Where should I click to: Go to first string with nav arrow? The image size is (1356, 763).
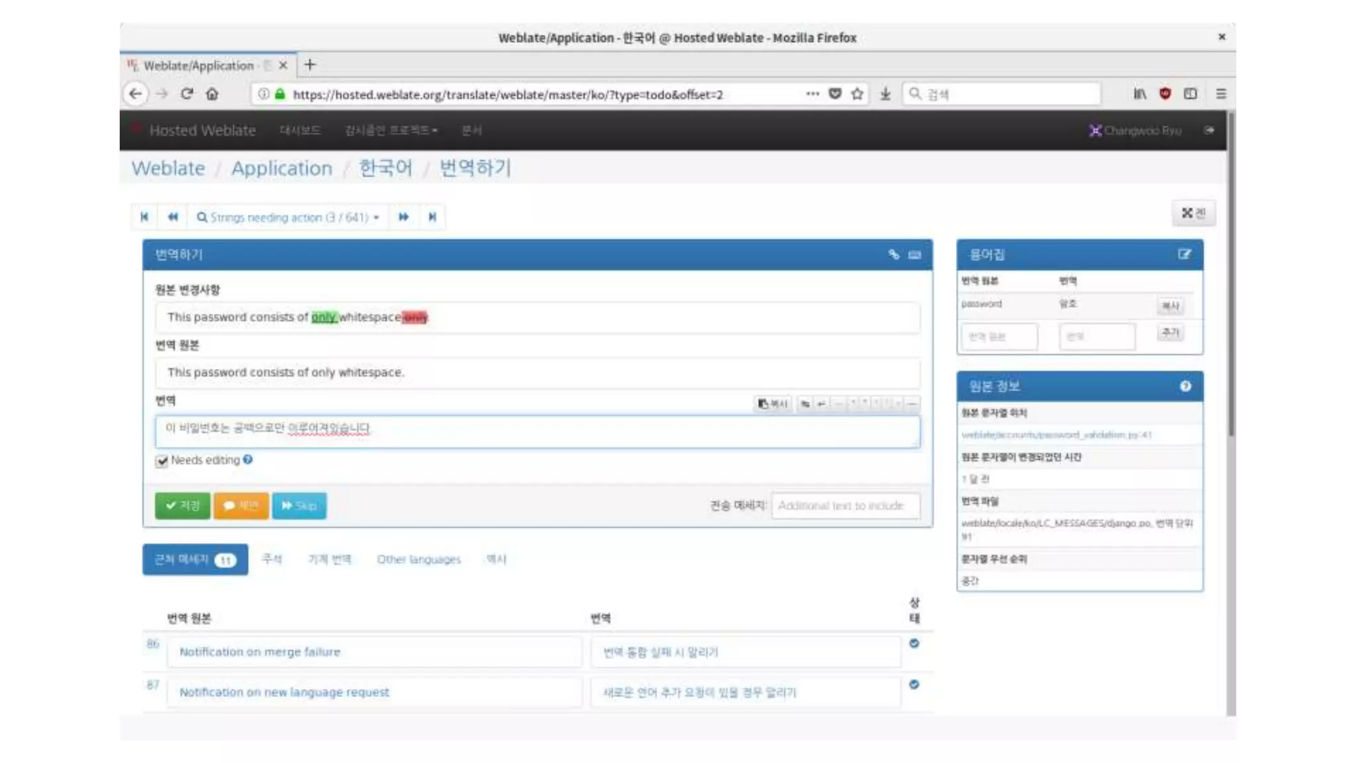[x=144, y=217]
